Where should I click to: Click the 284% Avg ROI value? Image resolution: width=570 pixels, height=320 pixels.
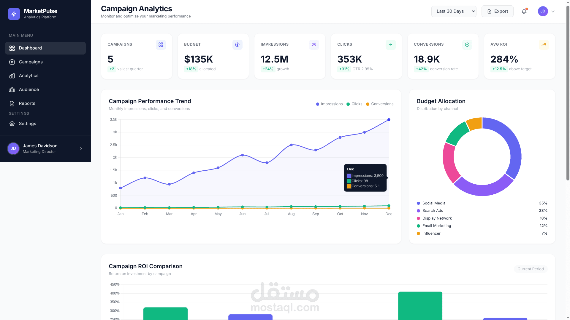pos(504,59)
